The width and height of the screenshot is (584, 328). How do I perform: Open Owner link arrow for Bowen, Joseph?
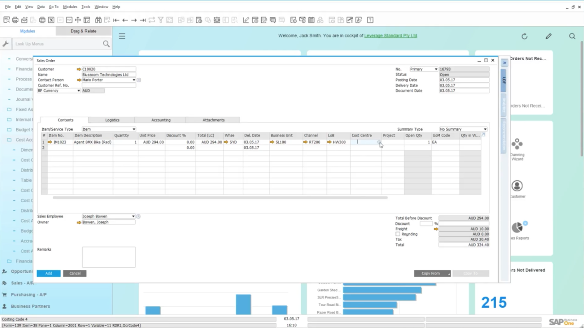coord(79,222)
